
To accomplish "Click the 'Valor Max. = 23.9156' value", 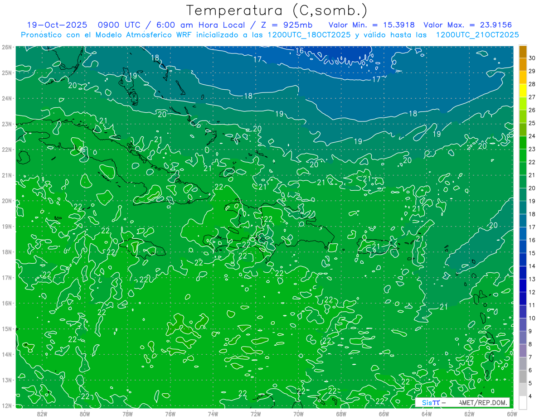I will click(x=468, y=25).
